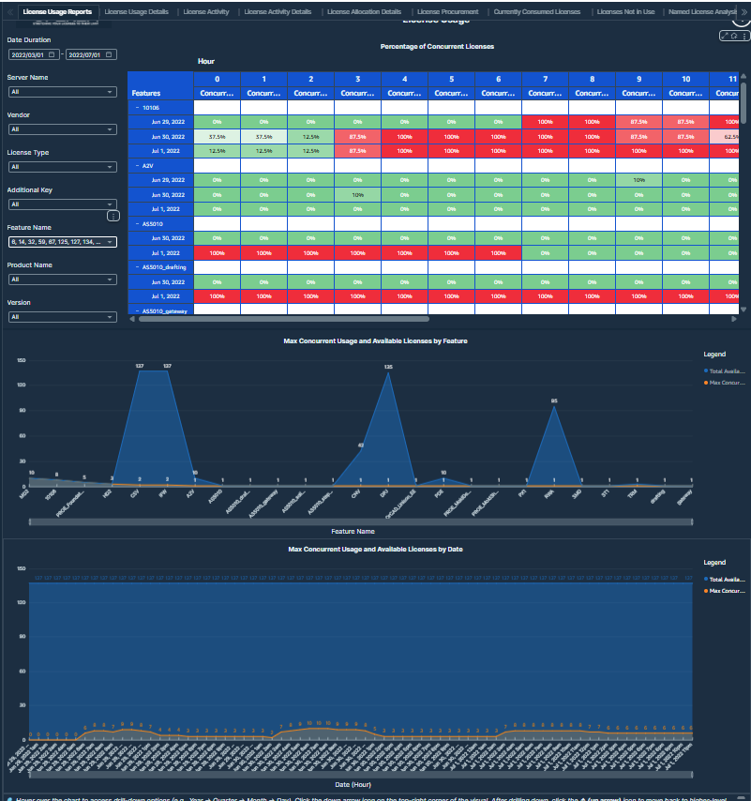751x801 pixels.
Task: Open the three-dot More options menu top right
Action: (744, 38)
